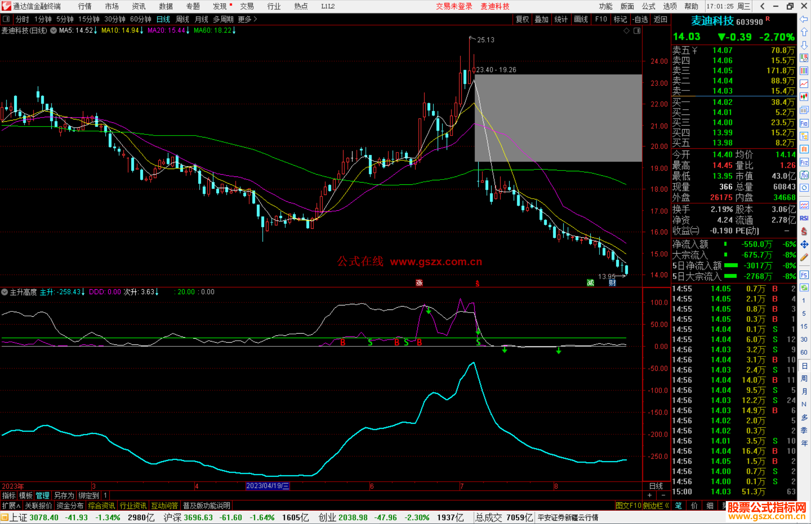Click the up arrow sidebar icon
The height and width of the screenshot is (524, 811).
804,32
